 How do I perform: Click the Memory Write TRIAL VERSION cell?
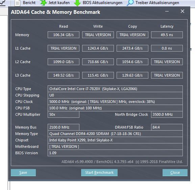tap(98, 35)
